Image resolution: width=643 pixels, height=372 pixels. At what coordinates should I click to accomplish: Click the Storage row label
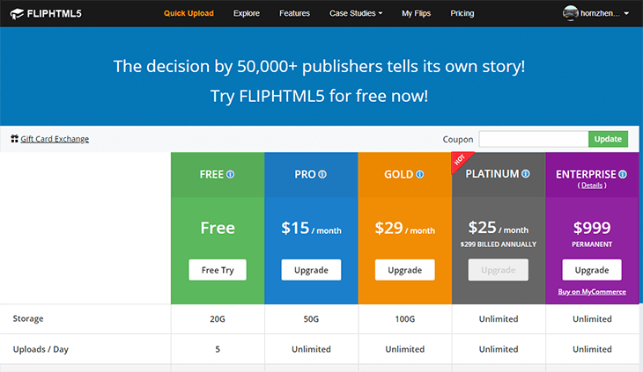click(28, 318)
